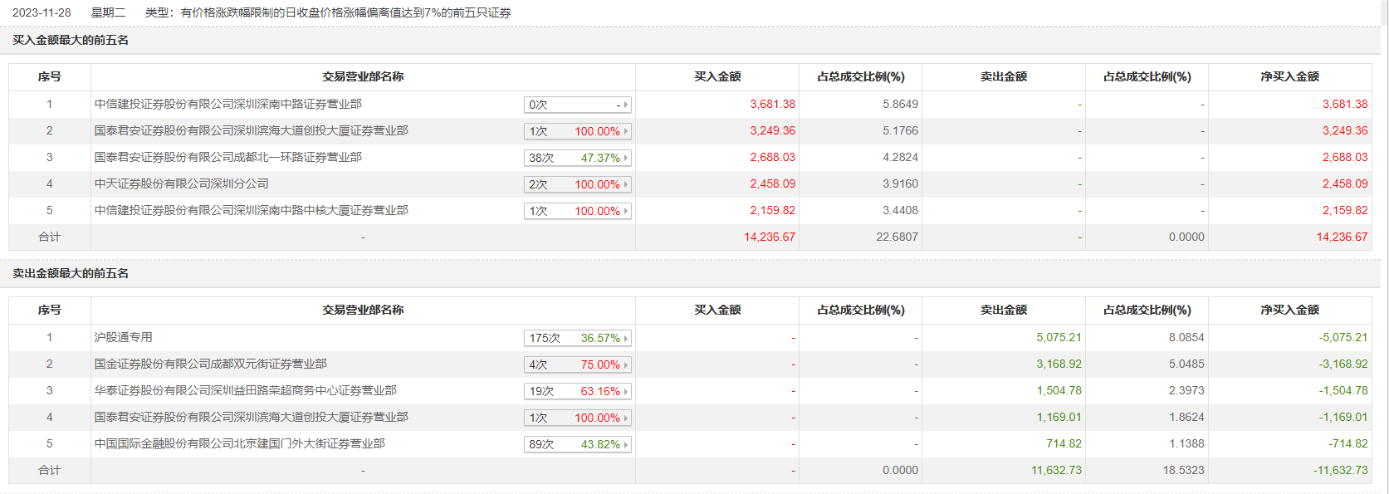The image size is (1389, 494).
Task: Open 国金证券成都双元街证券营业部 link
Action: pyautogui.click(x=211, y=364)
